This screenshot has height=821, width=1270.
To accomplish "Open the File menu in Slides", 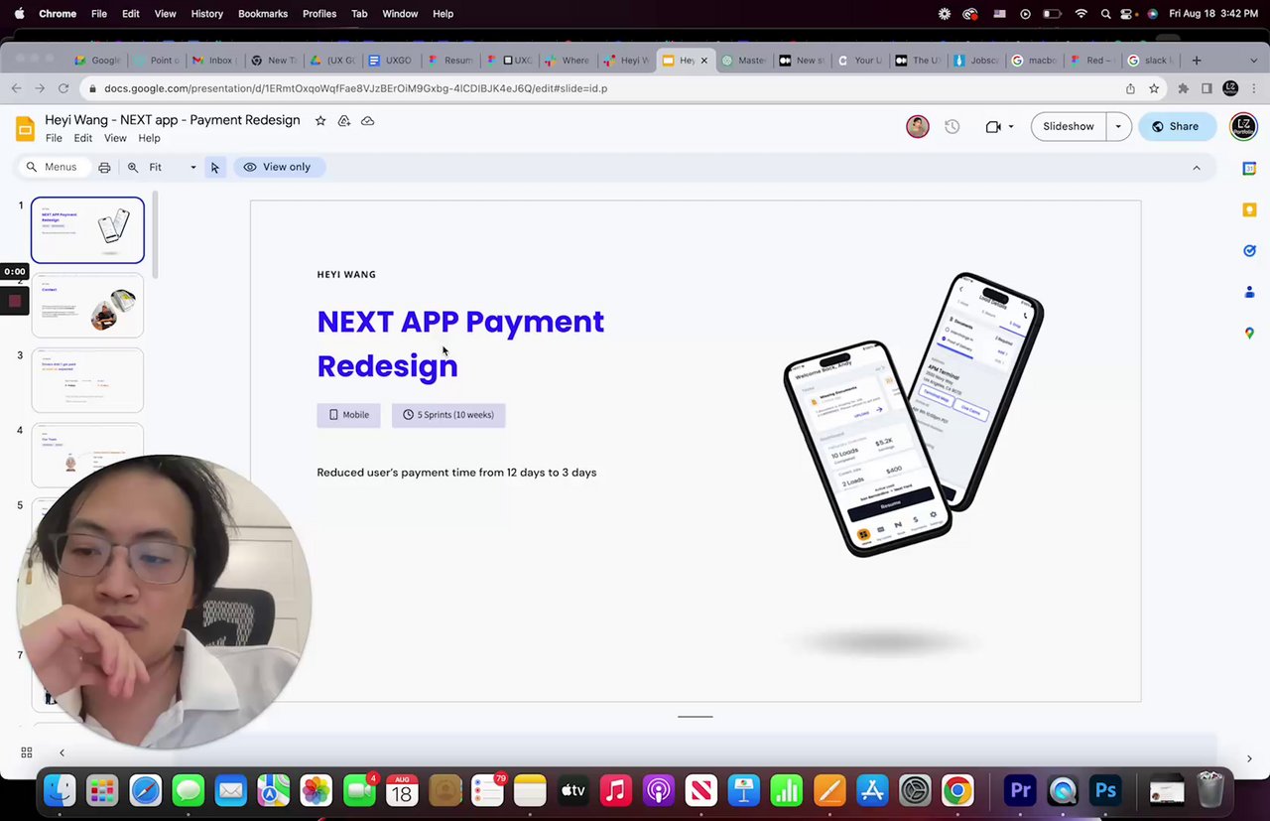I will [x=54, y=138].
